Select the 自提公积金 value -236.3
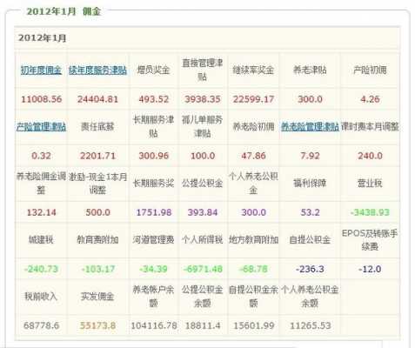415x348 pixels. (310, 269)
